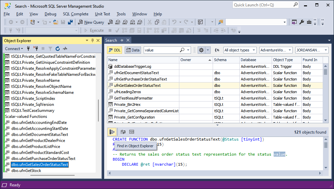Open a new DMX query
This screenshot has height=189, width=334.
point(125,22)
